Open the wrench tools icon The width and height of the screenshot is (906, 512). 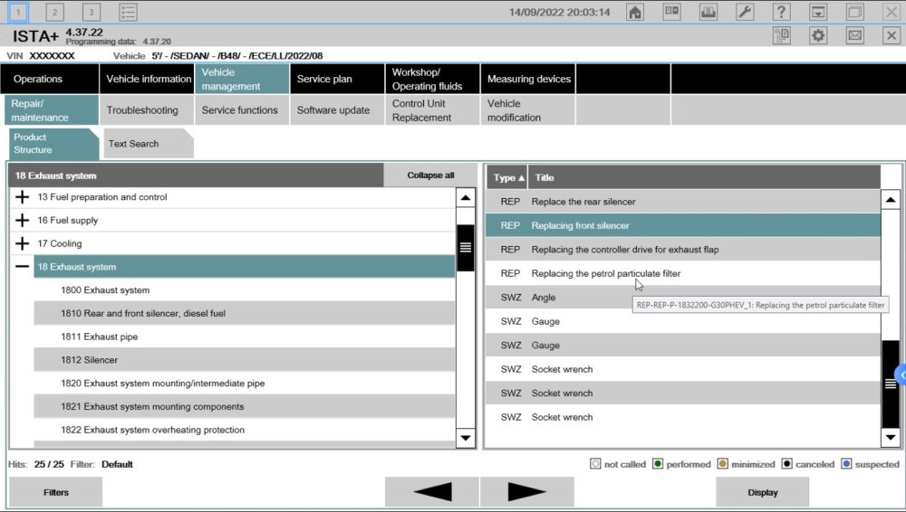click(745, 12)
